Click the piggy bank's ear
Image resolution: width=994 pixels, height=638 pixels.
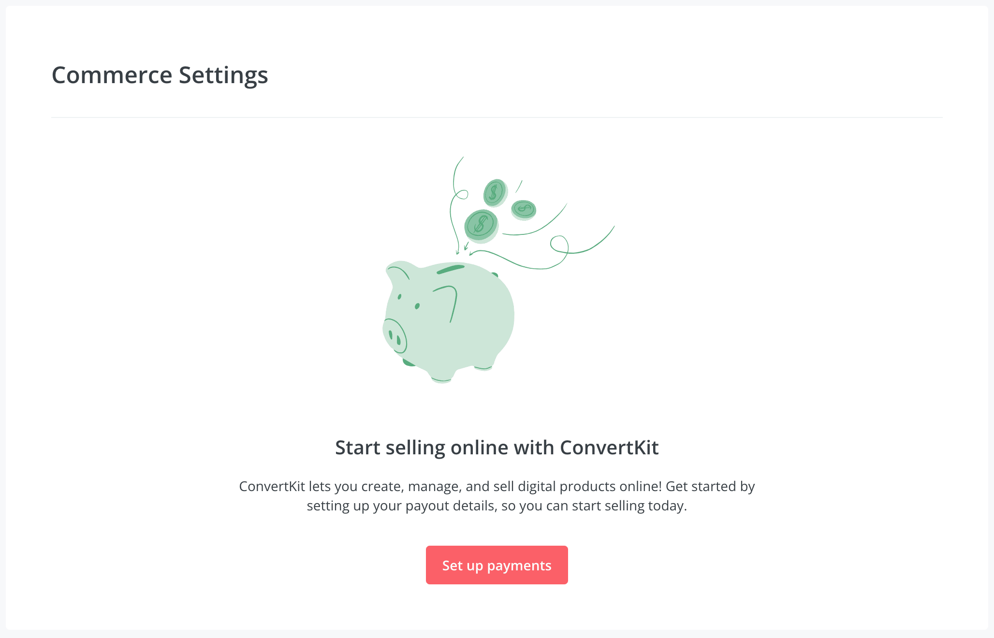tap(397, 273)
